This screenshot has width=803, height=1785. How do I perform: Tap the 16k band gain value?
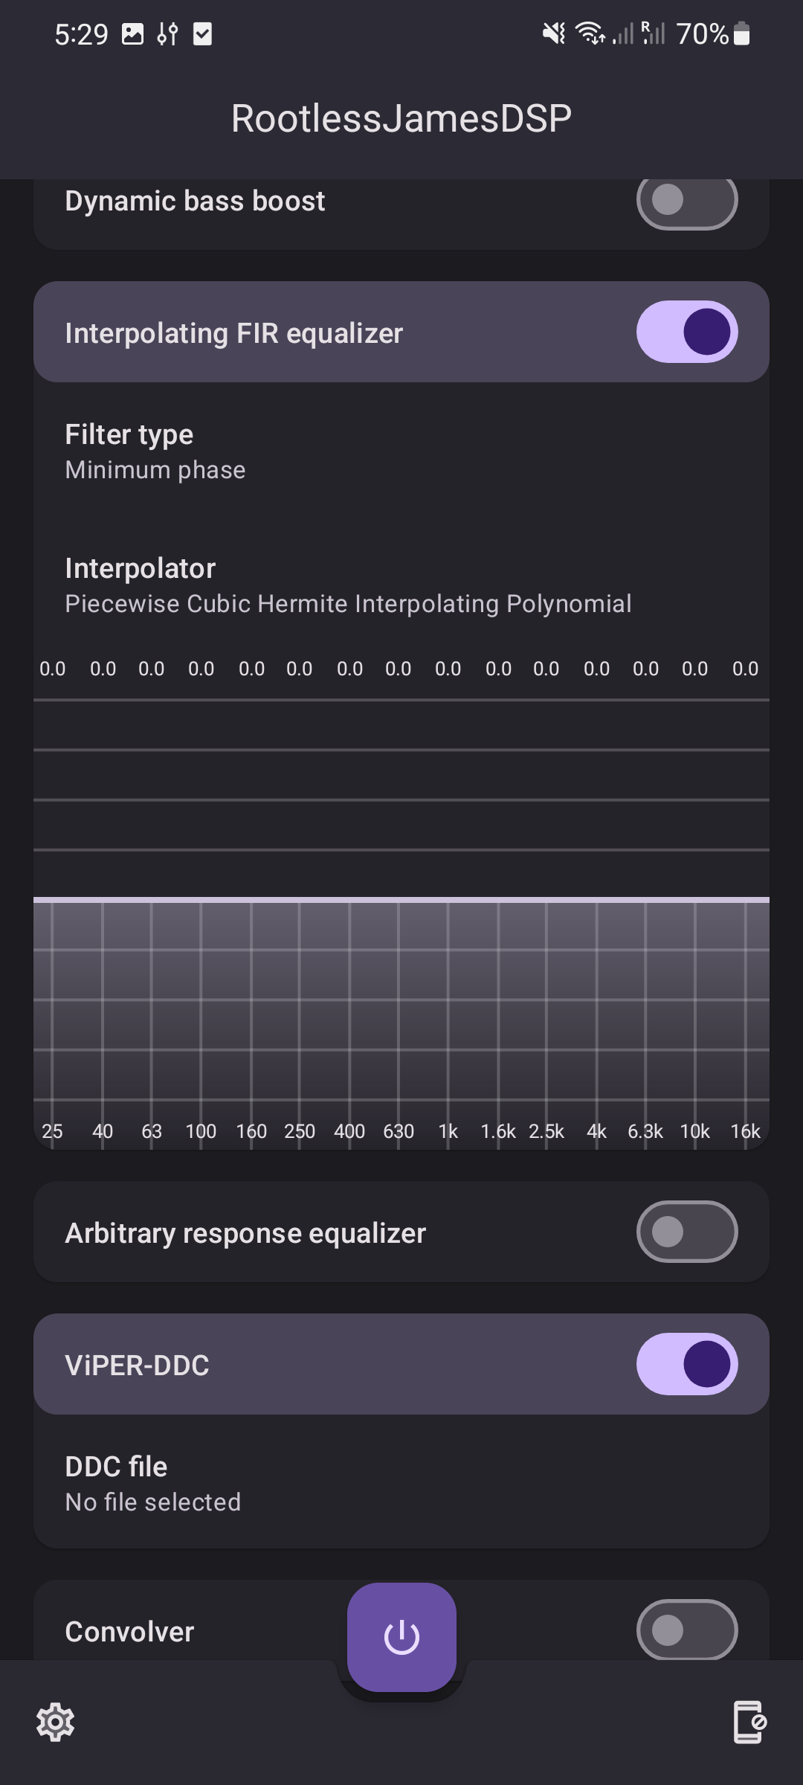click(x=745, y=669)
